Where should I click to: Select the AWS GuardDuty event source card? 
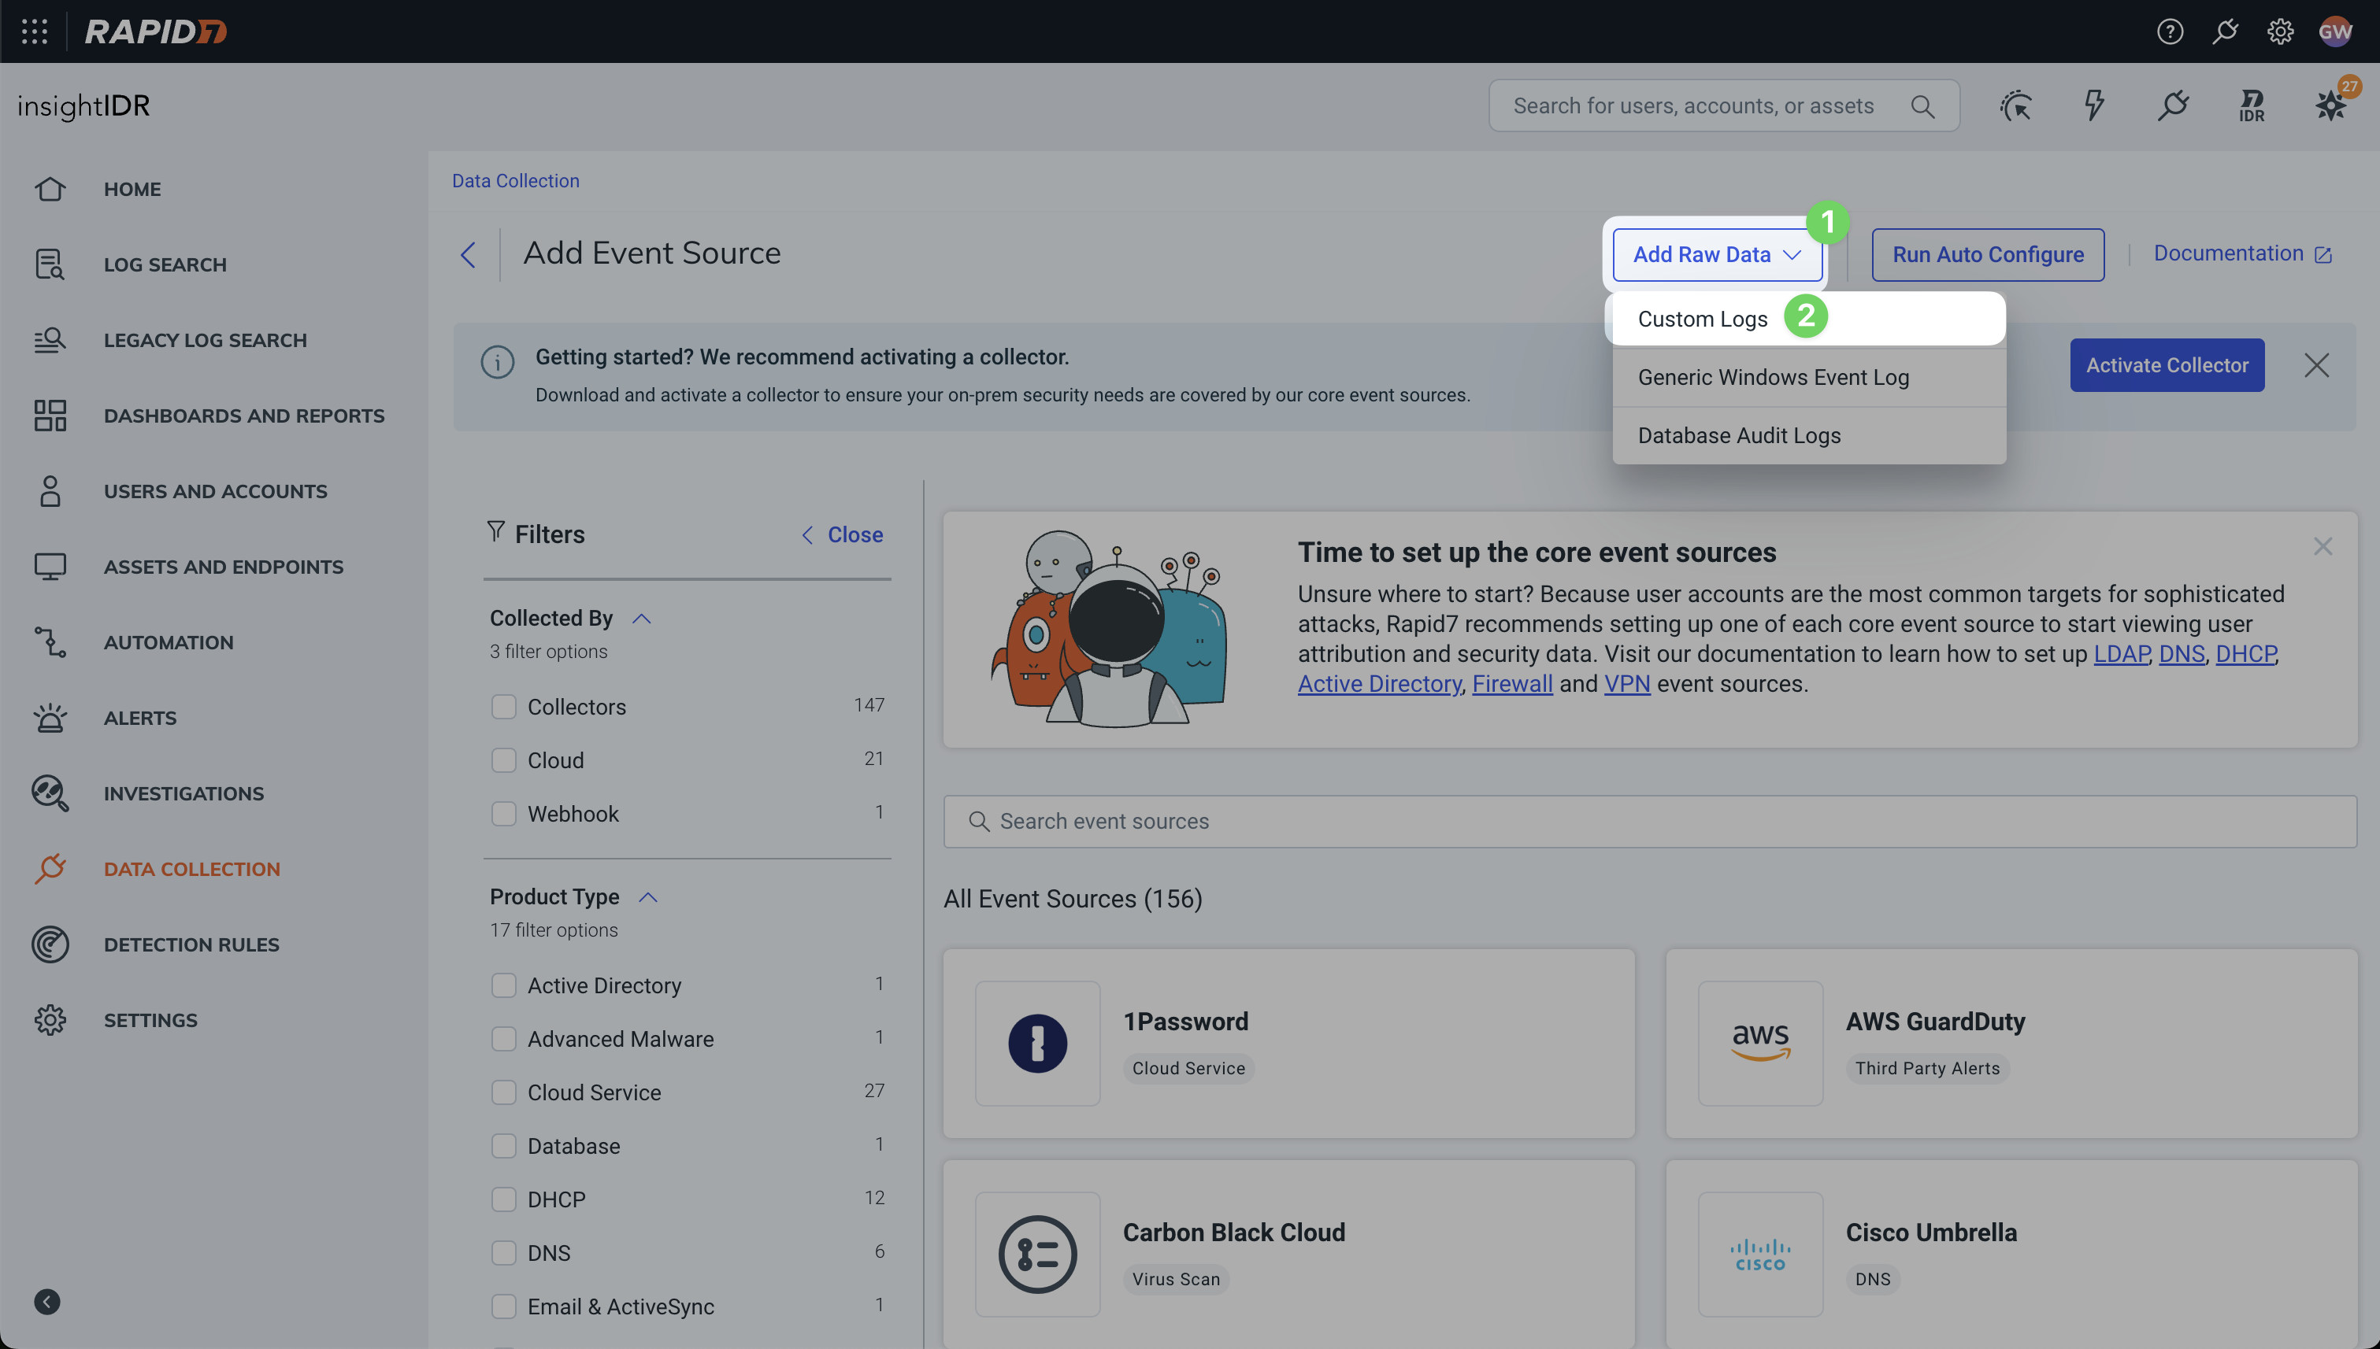(2011, 1044)
